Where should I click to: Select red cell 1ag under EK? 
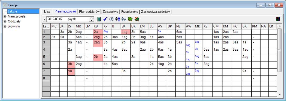point(126,32)
